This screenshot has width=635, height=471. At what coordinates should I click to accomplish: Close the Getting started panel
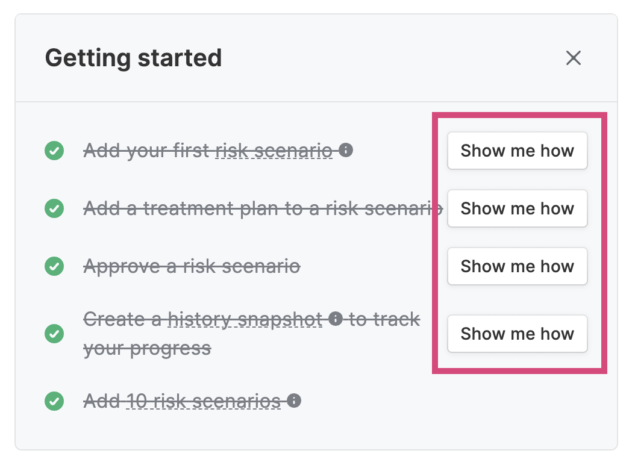coord(573,58)
